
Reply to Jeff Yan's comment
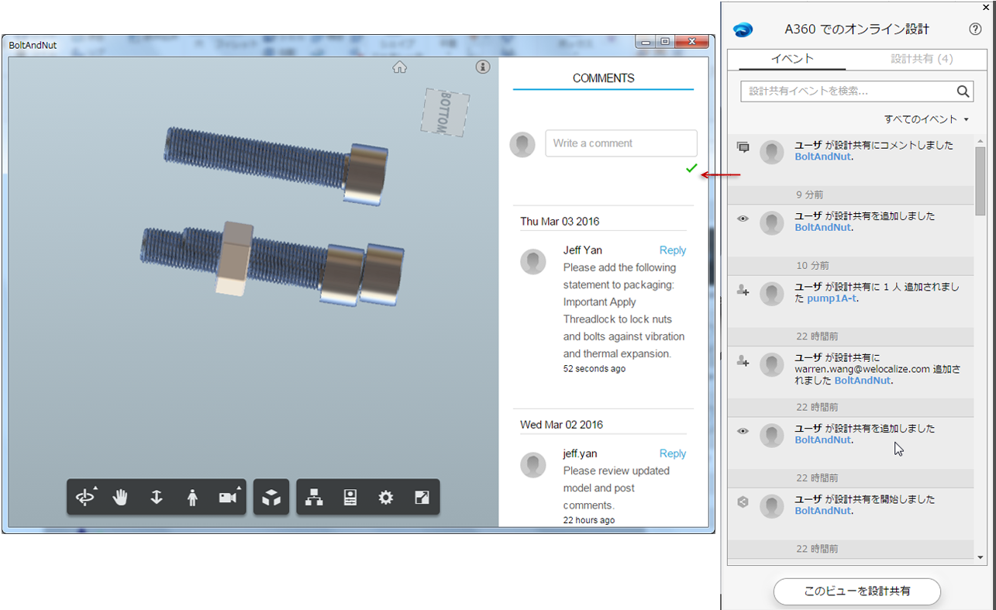coord(672,250)
